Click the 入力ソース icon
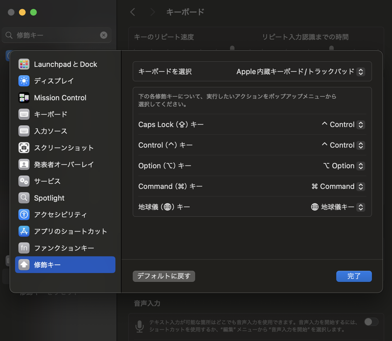The image size is (392, 341). tap(24, 131)
